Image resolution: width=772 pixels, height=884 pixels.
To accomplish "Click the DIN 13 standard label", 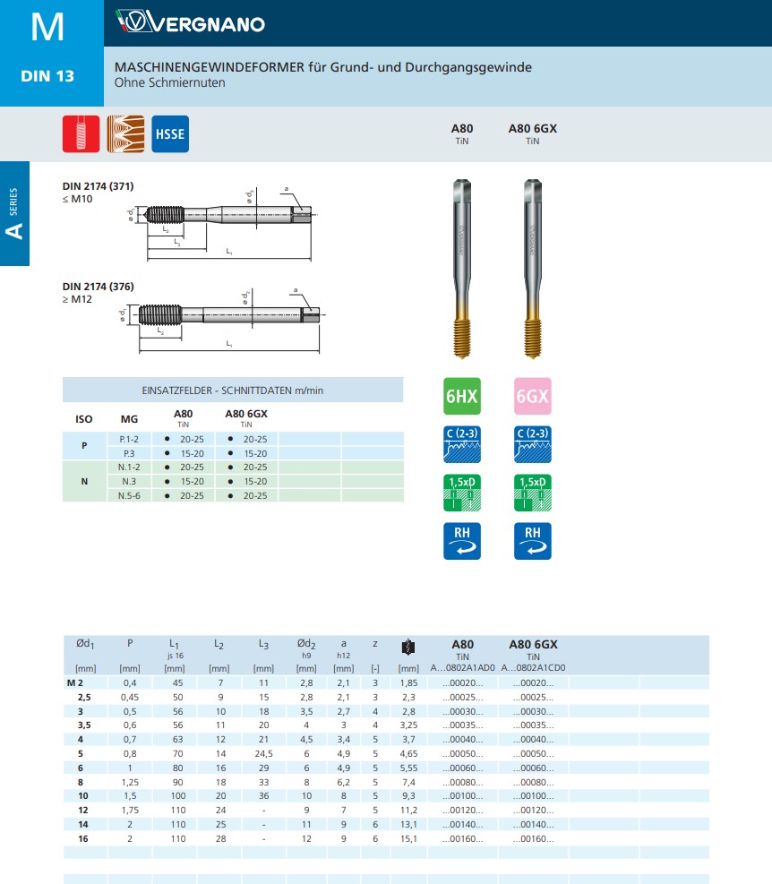I will pos(47,76).
